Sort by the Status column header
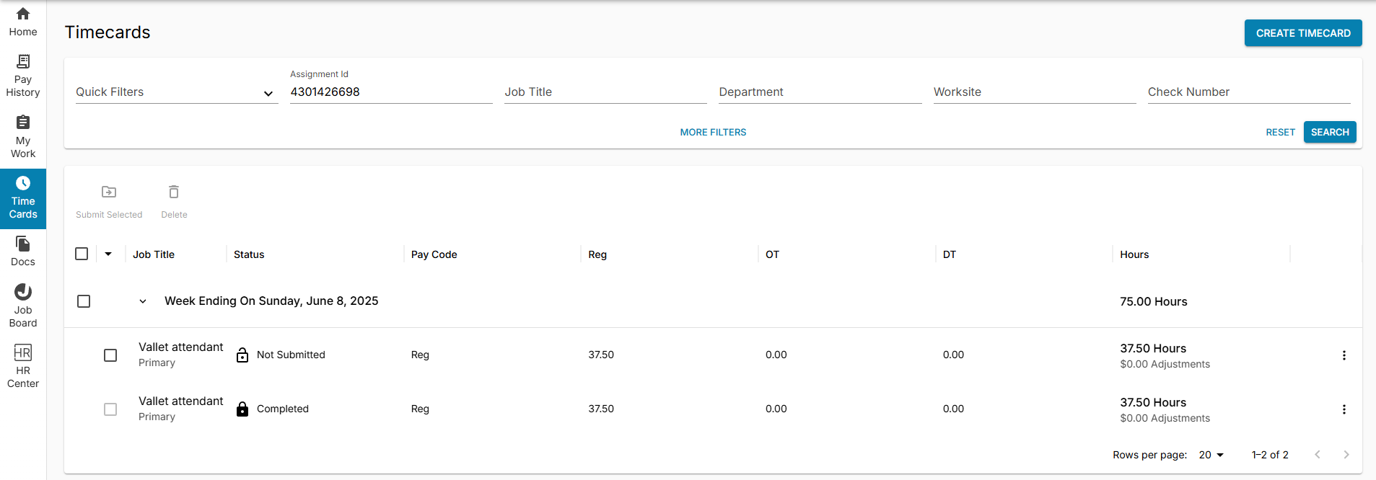The width and height of the screenshot is (1376, 480). tap(249, 254)
